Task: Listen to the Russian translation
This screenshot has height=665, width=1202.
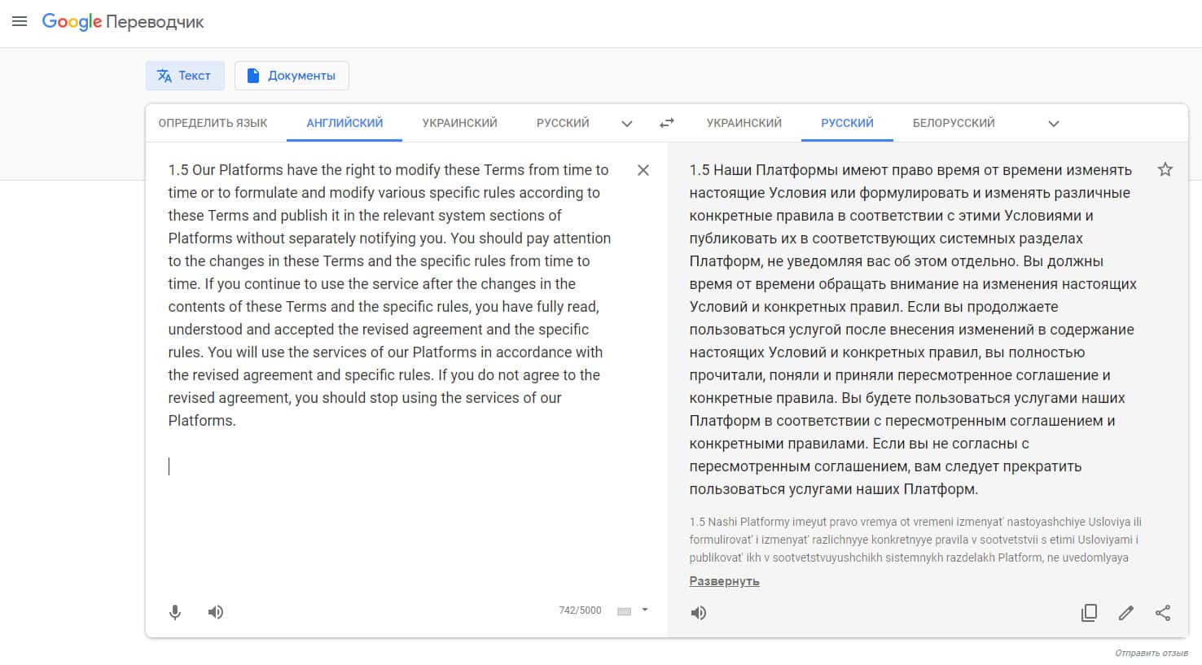Action: [699, 613]
